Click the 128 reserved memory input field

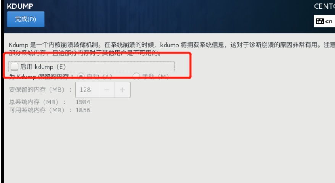pyautogui.click(x=87, y=90)
